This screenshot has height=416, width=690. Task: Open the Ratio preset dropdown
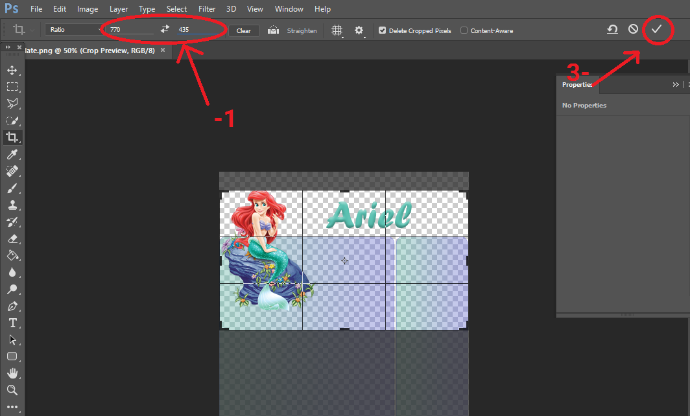[73, 29]
